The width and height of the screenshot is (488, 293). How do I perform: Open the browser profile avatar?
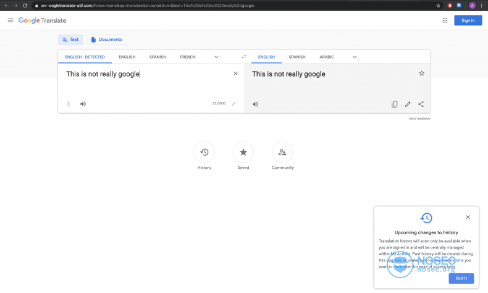[472, 6]
